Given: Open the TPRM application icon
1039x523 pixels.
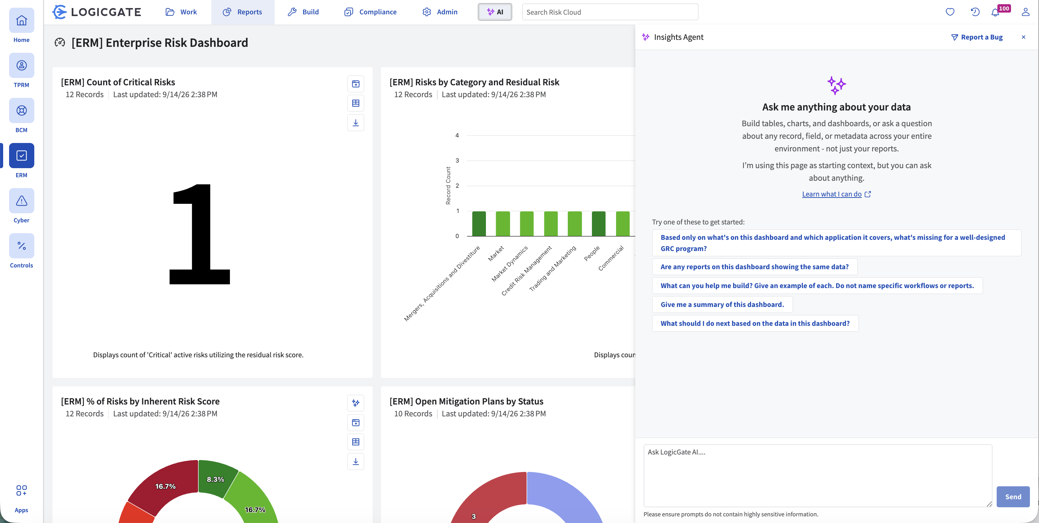Looking at the screenshot, I should point(21,65).
